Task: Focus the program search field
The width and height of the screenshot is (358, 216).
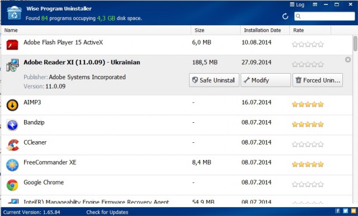Action: [x=324, y=16]
